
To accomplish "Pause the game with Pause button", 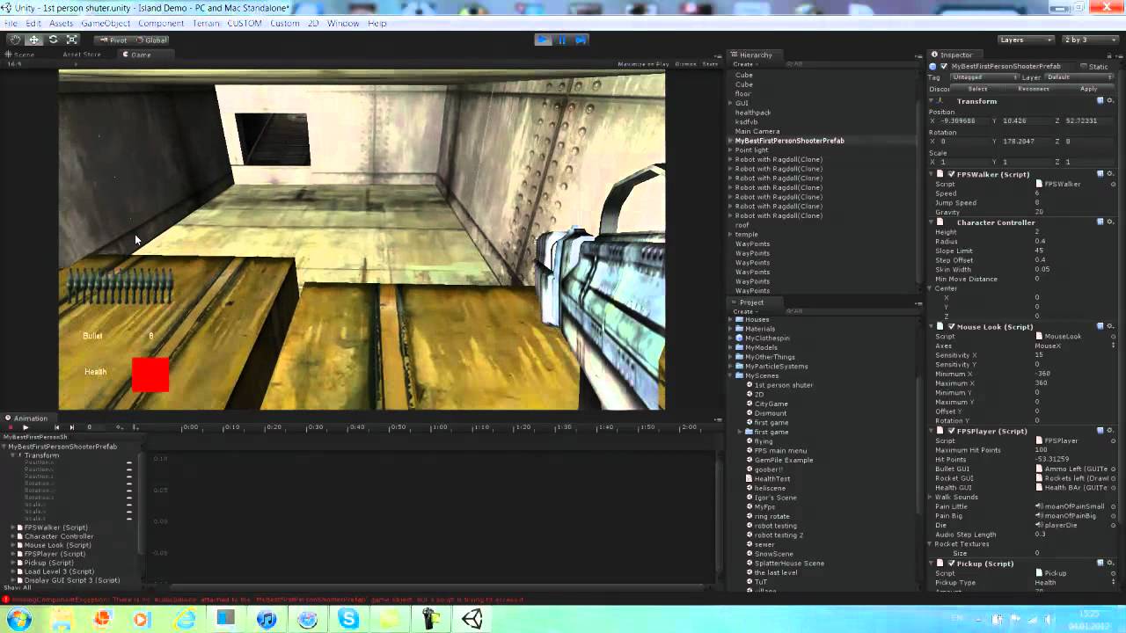I will point(562,40).
